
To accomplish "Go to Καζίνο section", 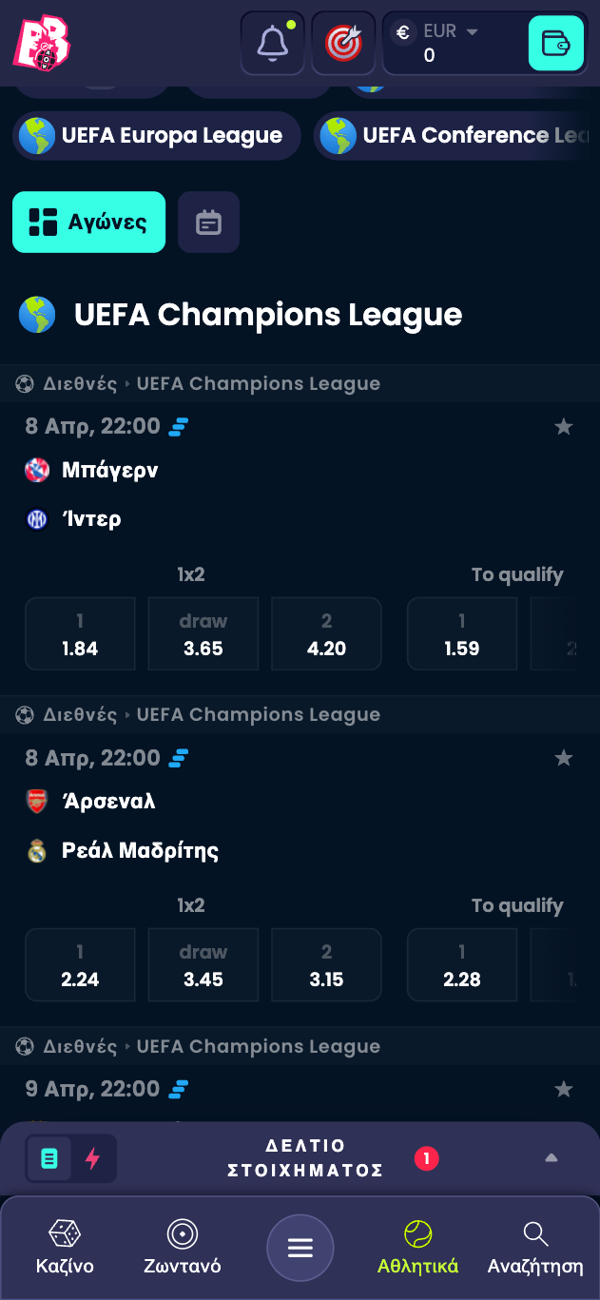I will [x=65, y=1248].
